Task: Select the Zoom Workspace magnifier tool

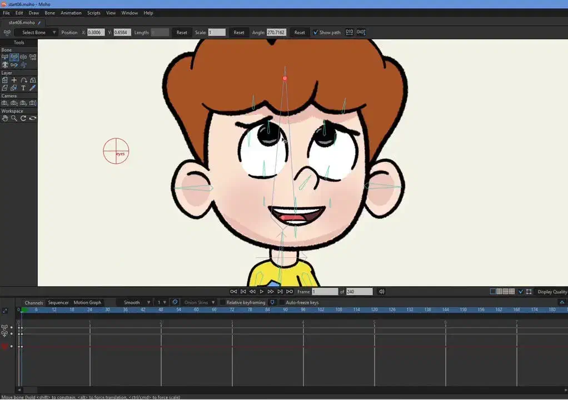Action: click(x=14, y=118)
